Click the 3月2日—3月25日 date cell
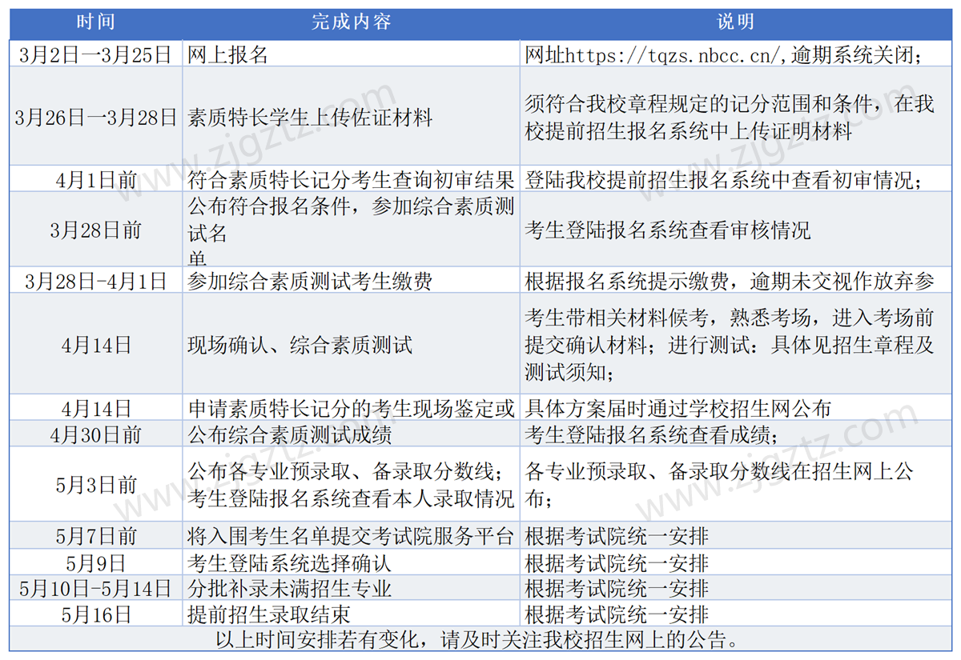The height and width of the screenshot is (660, 961). coord(94,54)
